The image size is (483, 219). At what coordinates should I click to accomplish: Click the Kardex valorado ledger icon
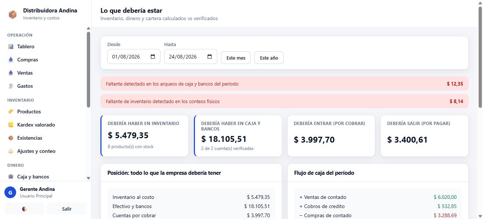click(x=11, y=125)
